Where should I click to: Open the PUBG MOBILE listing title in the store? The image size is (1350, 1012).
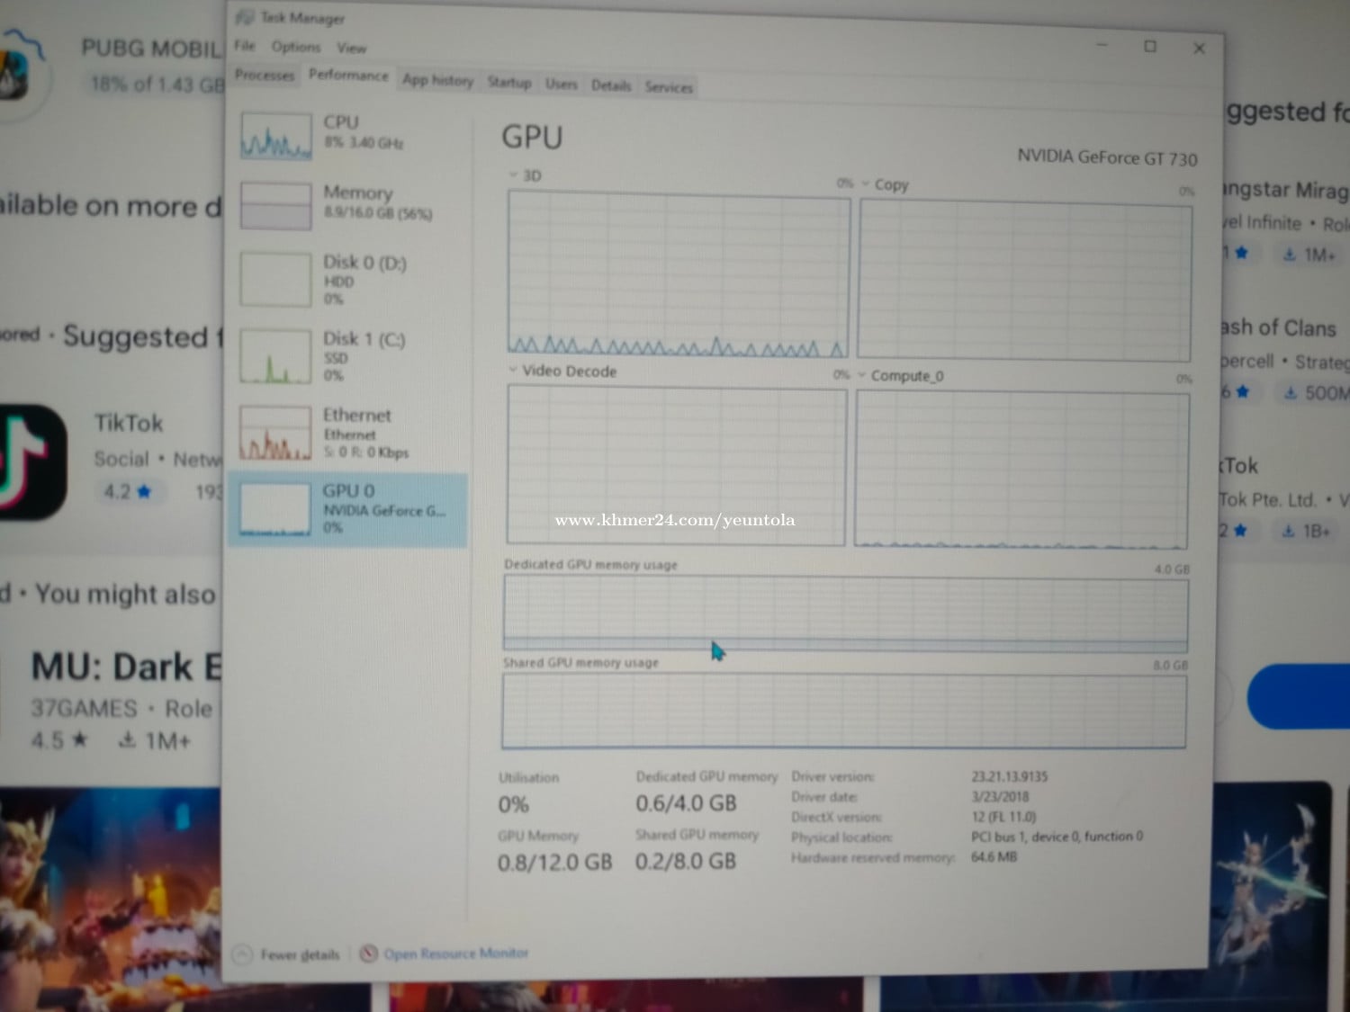coord(151,49)
